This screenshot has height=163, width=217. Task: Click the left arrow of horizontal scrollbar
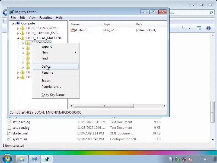point(71,106)
